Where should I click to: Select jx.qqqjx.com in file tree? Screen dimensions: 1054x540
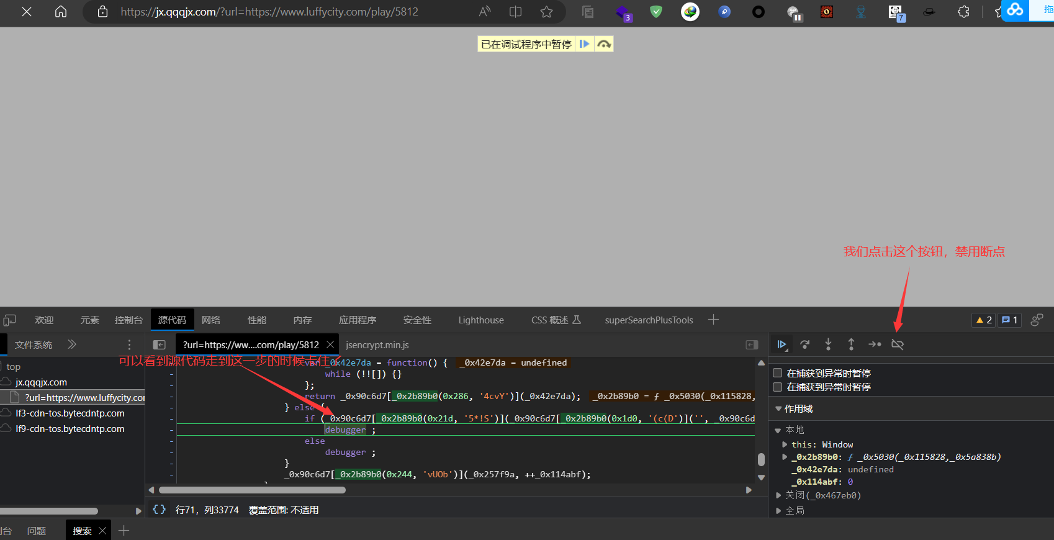click(x=41, y=382)
